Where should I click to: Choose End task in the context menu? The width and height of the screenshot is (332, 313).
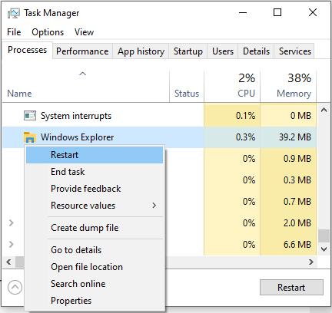point(95,172)
